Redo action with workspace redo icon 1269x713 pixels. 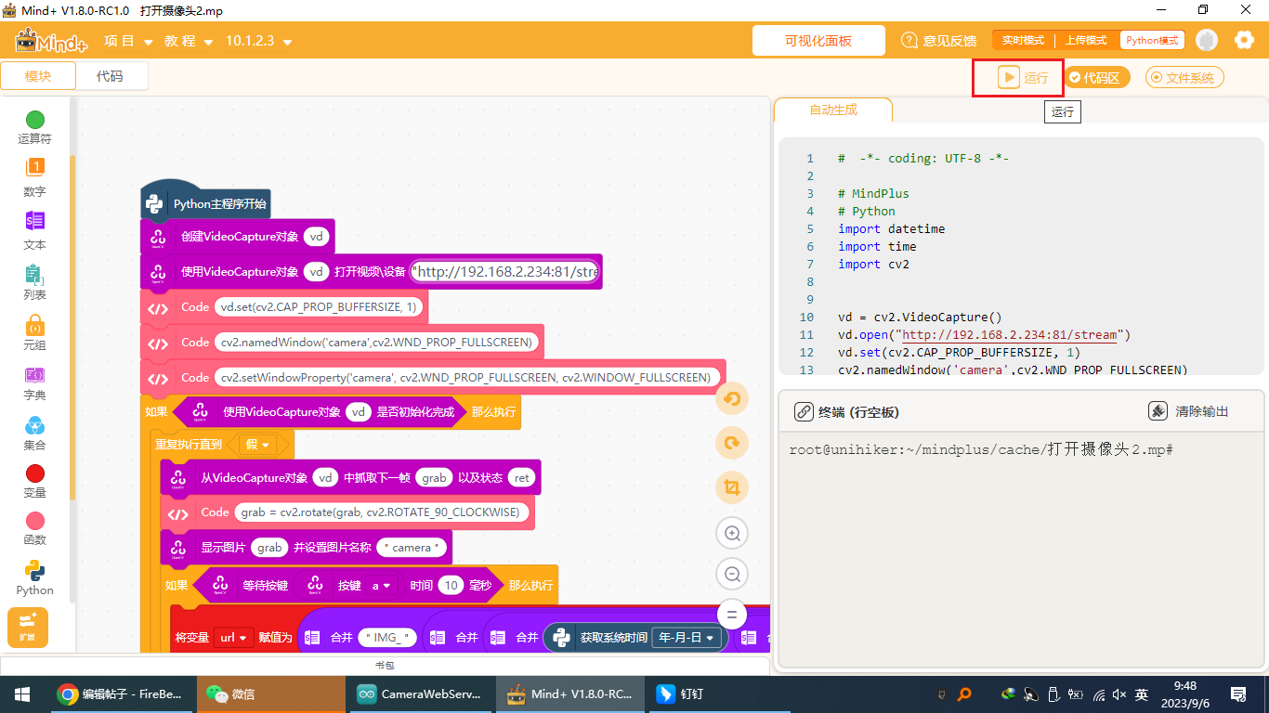coord(732,443)
